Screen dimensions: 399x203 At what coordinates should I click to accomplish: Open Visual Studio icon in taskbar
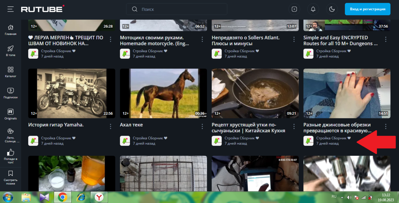[44, 197]
